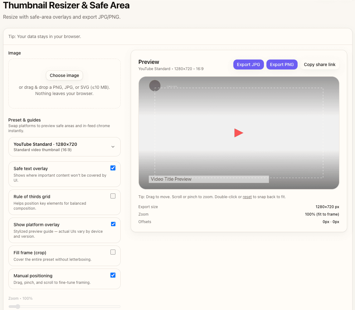Adjust the Zoom slider at 100%

pyautogui.click(x=17, y=307)
